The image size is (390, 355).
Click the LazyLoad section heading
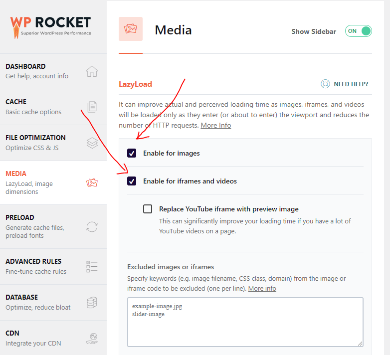[x=135, y=84]
